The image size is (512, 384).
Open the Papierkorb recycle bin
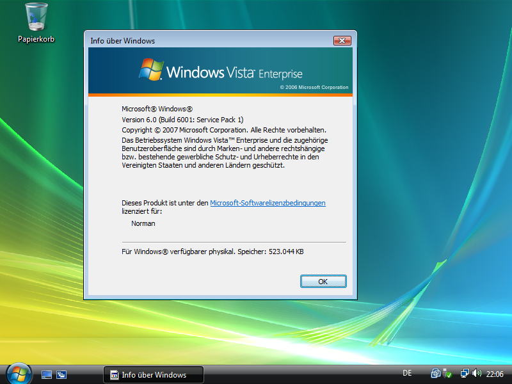click(x=35, y=16)
